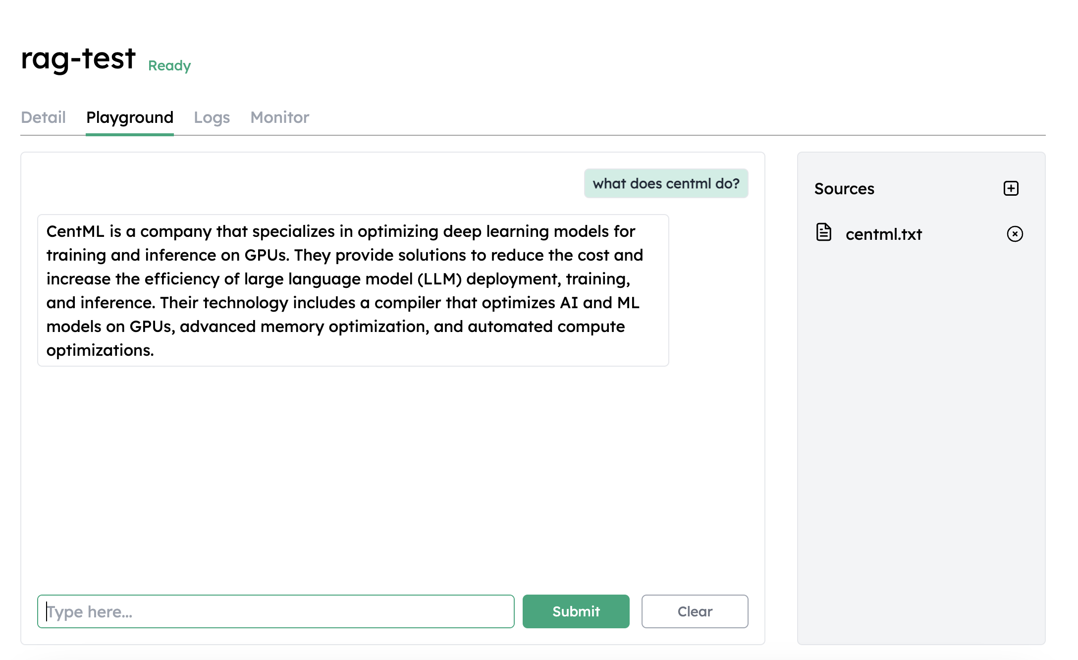Remove the centml.txt source file
The width and height of the screenshot is (1078, 660).
pos(1015,234)
